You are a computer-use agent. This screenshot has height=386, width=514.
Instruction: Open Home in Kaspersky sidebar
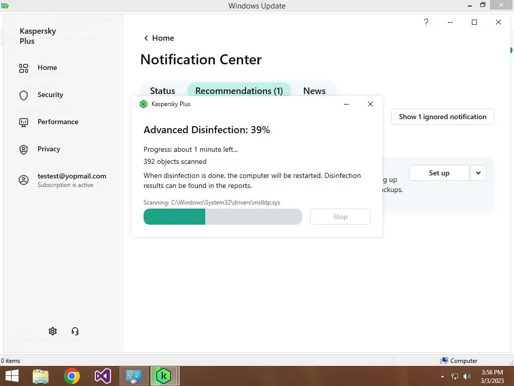47,68
